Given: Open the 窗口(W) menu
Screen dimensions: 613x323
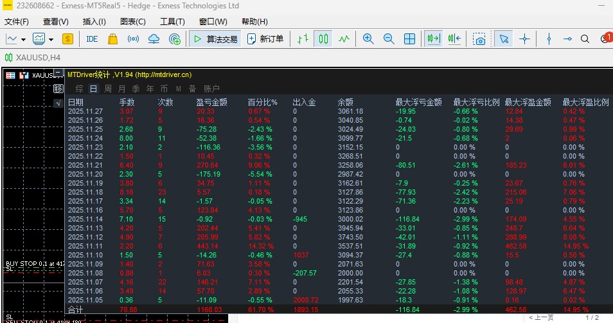Looking at the screenshot, I should pyautogui.click(x=213, y=21).
